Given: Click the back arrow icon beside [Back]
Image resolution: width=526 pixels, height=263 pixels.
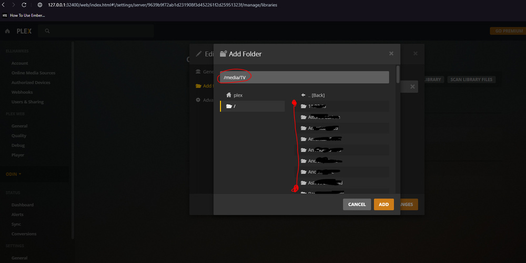Looking at the screenshot, I should 304,95.
